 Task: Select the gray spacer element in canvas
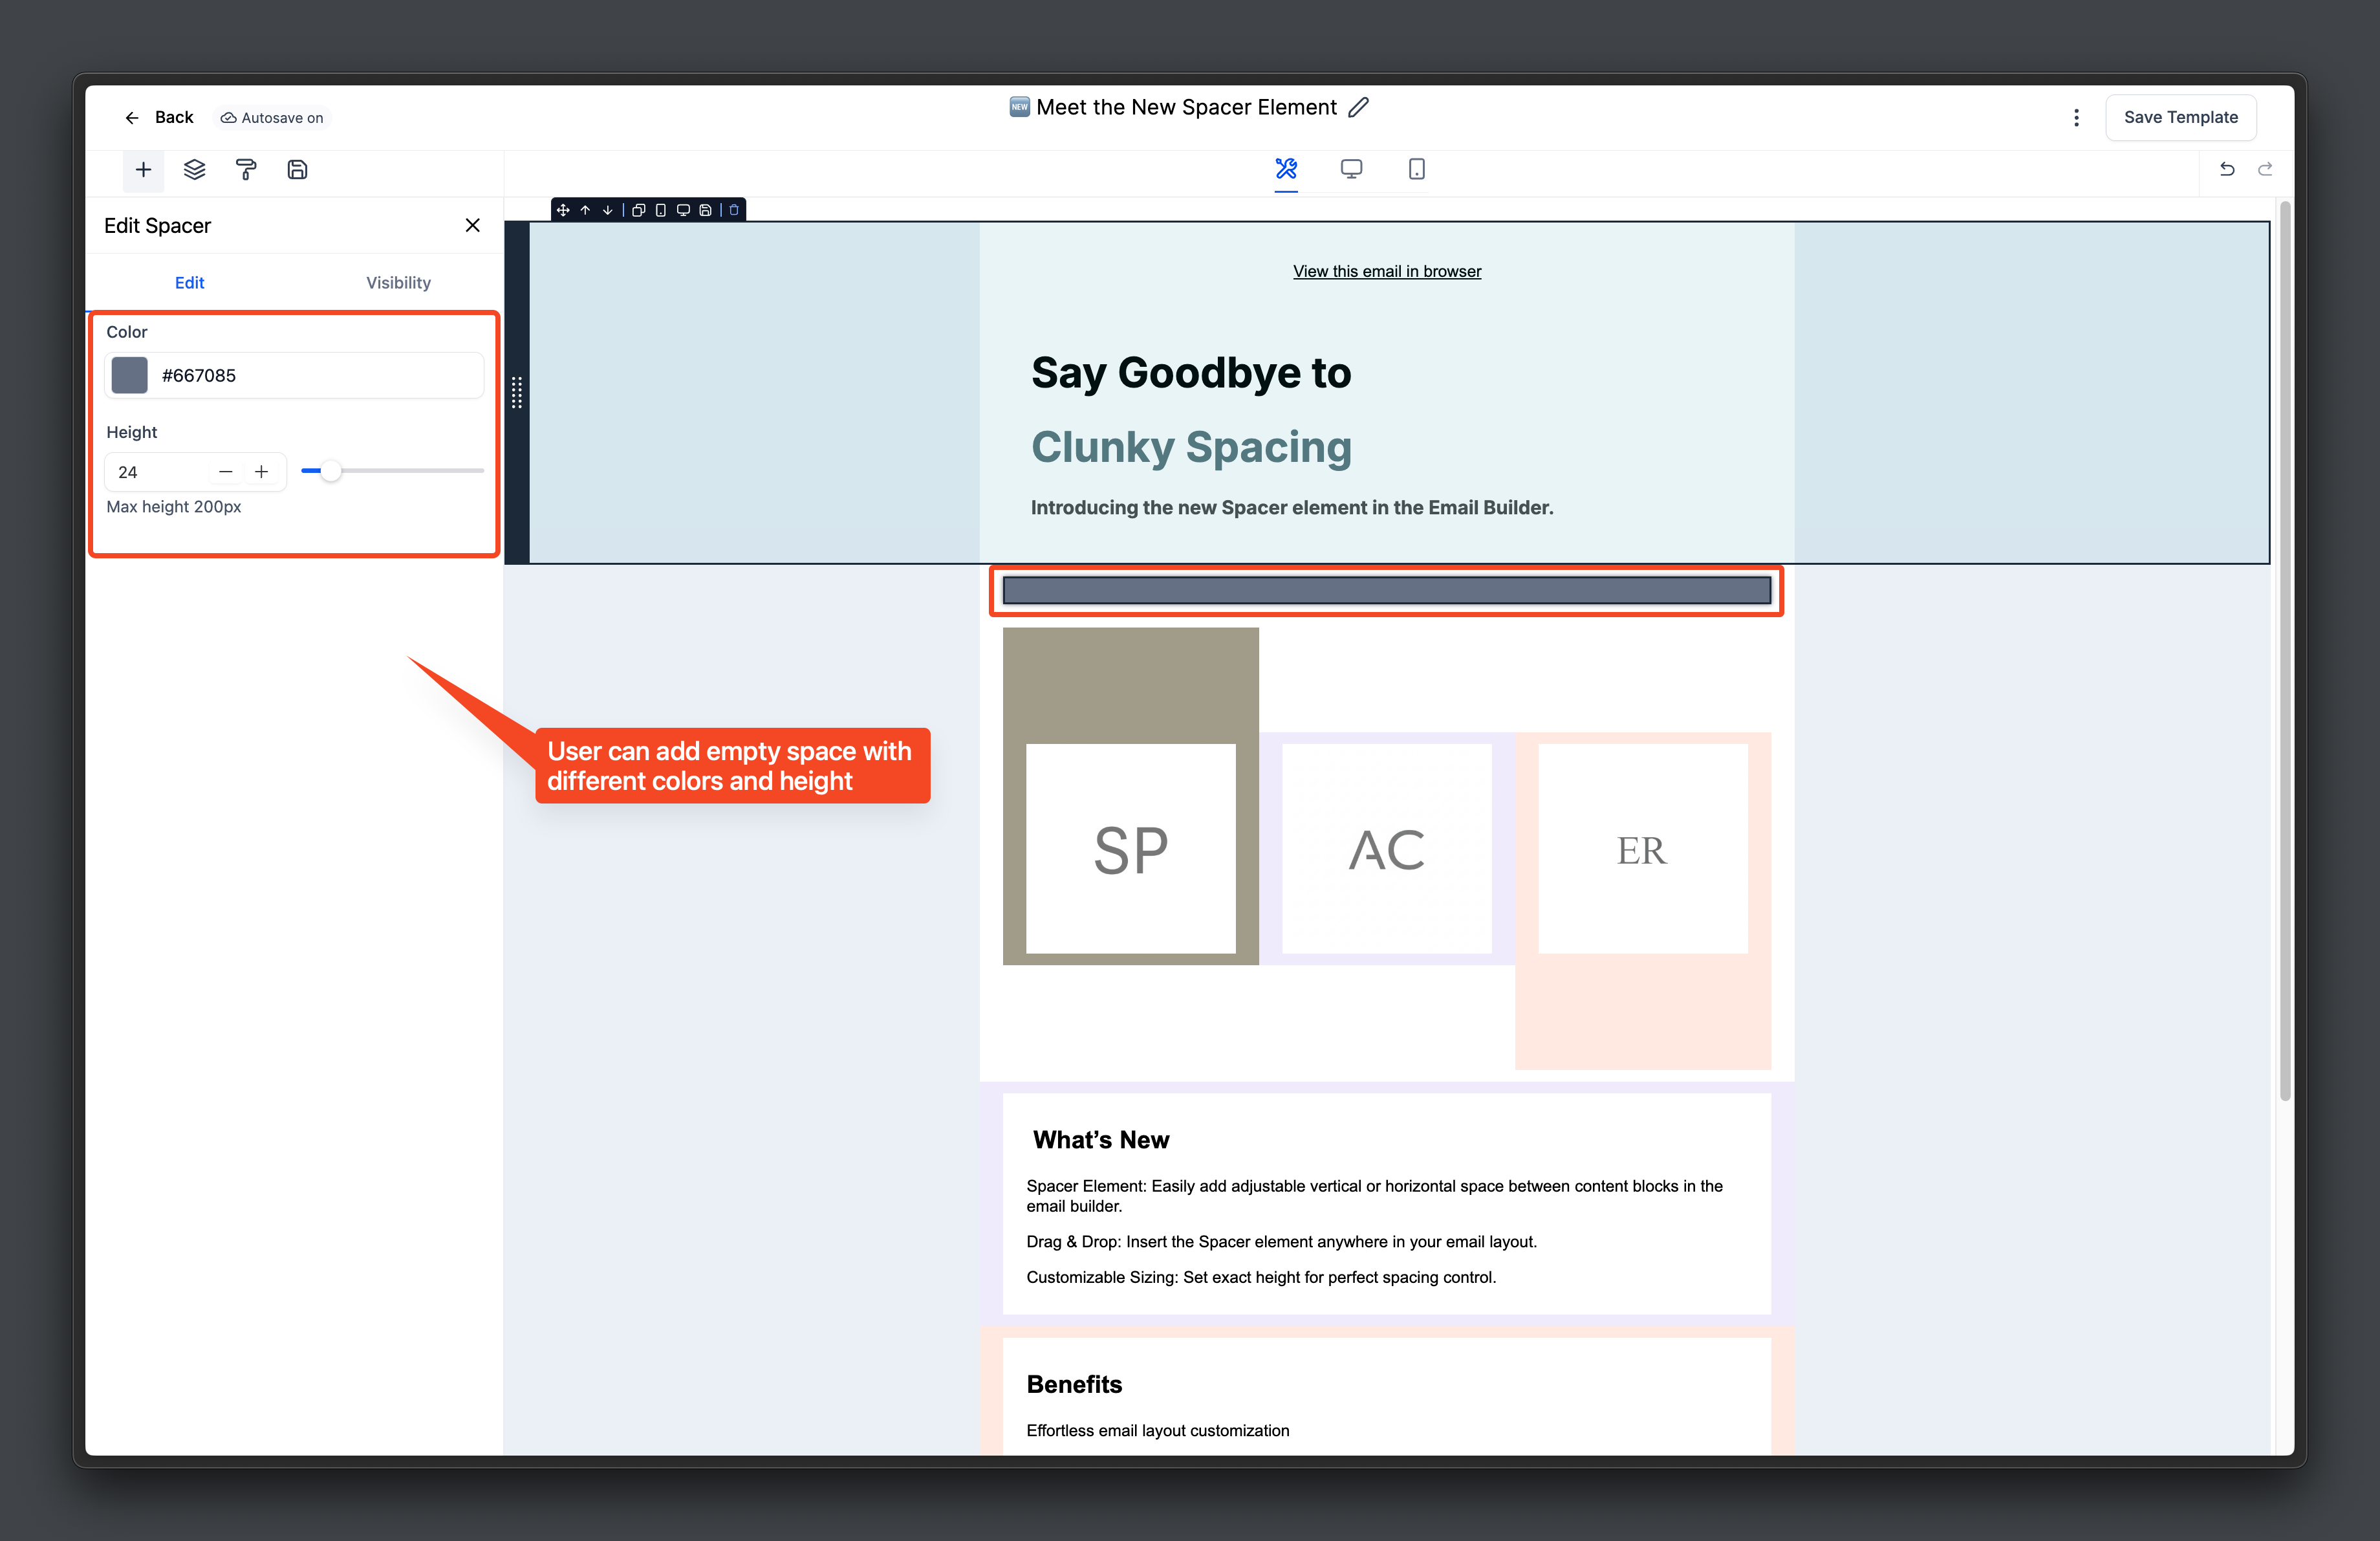(1386, 590)
